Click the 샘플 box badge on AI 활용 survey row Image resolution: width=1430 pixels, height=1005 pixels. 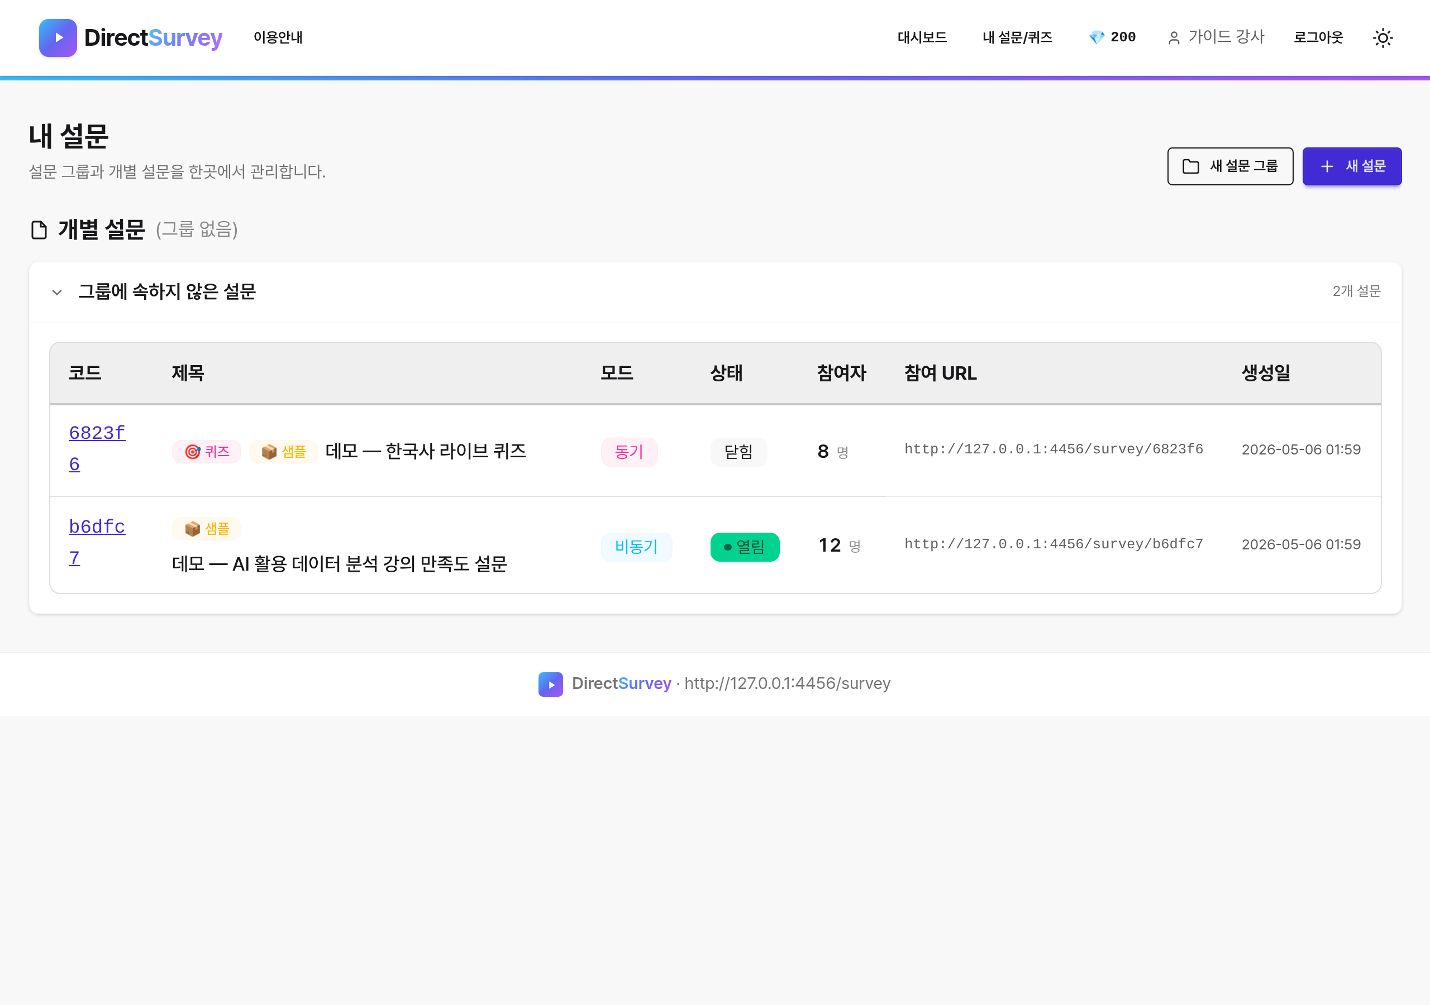(207, 529)
